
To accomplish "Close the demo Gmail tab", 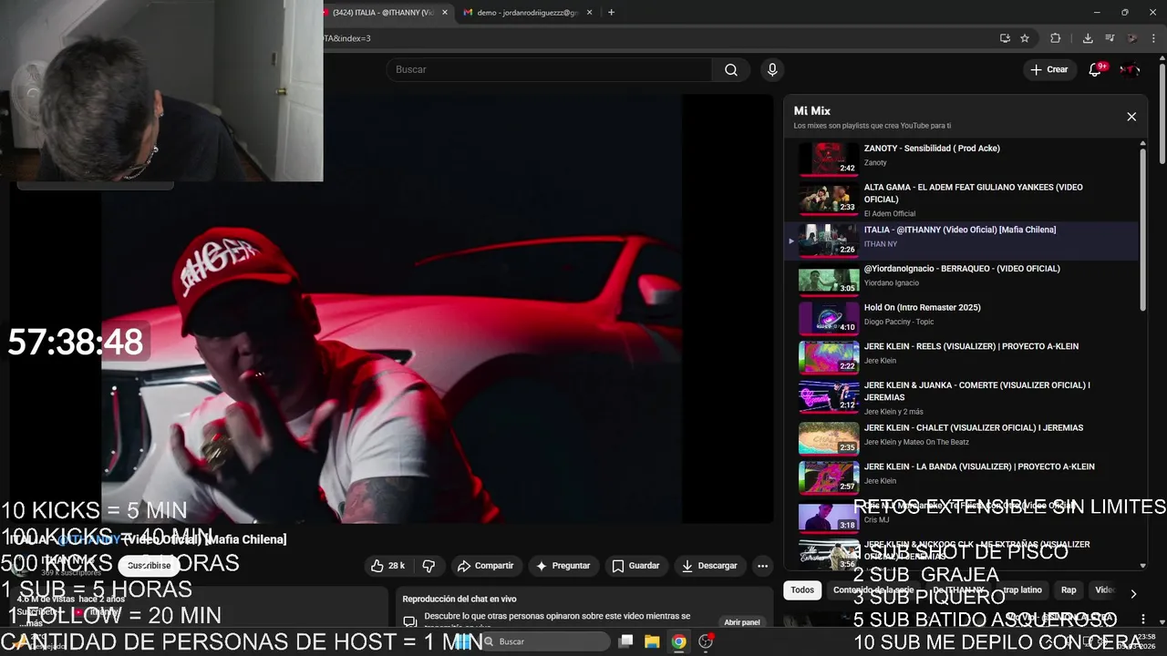I will click(x=589, y=13).
